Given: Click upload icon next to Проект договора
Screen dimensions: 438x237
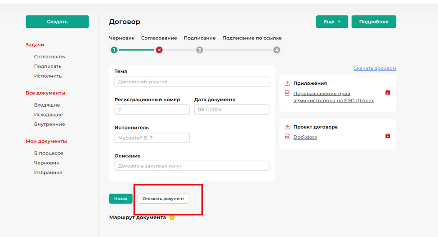Looking at the screenshot, I should [287, 127].
